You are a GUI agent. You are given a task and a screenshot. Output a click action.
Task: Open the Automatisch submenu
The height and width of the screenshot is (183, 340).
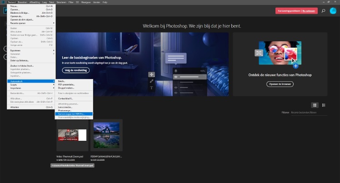tap(31, 81)
